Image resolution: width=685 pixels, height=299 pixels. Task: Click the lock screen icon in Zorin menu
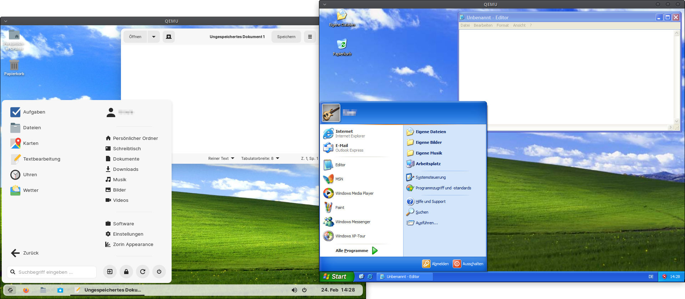126,272
